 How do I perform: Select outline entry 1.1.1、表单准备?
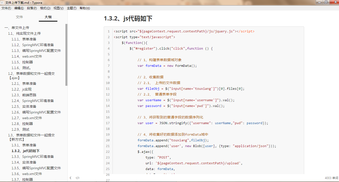pyautogui.click(x=24, y=39)
